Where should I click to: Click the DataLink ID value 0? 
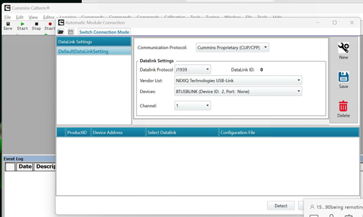pos(261,69)
